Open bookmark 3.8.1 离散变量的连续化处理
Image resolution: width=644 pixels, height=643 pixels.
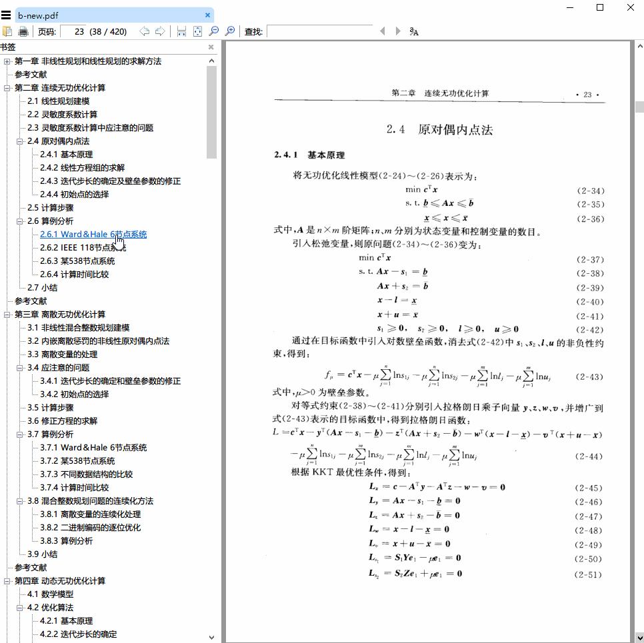(91, 514)
